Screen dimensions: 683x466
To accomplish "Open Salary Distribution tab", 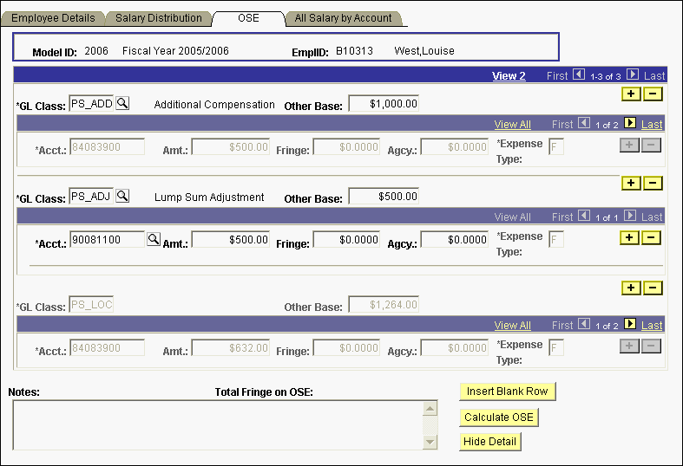I will point(159,18).
